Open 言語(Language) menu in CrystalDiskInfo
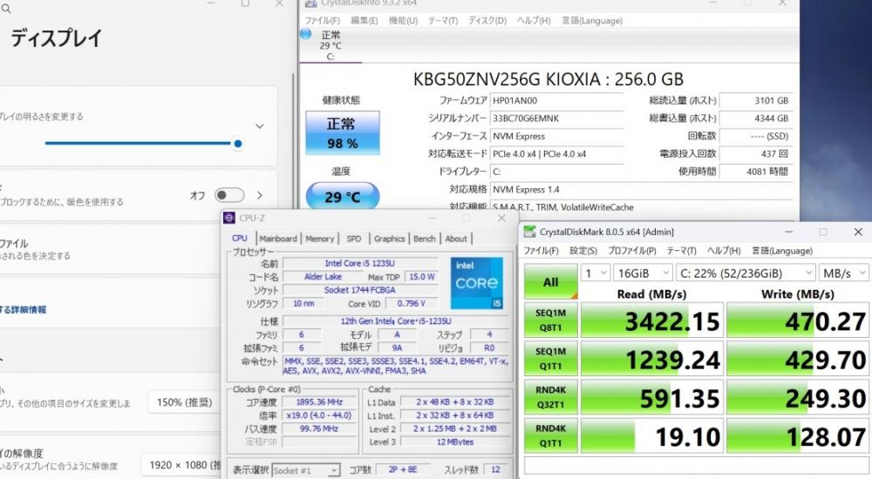The image size is (872, 479). (x=591, y=21)
